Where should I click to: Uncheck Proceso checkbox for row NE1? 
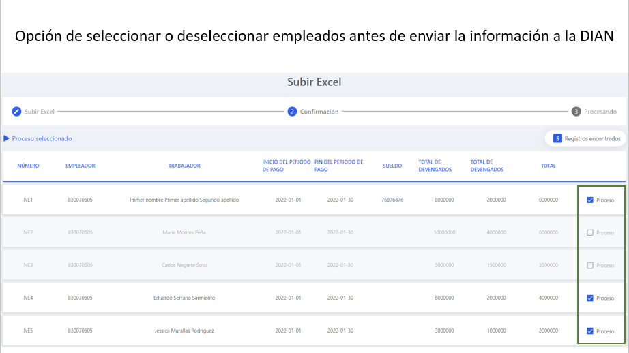[589, 200]
